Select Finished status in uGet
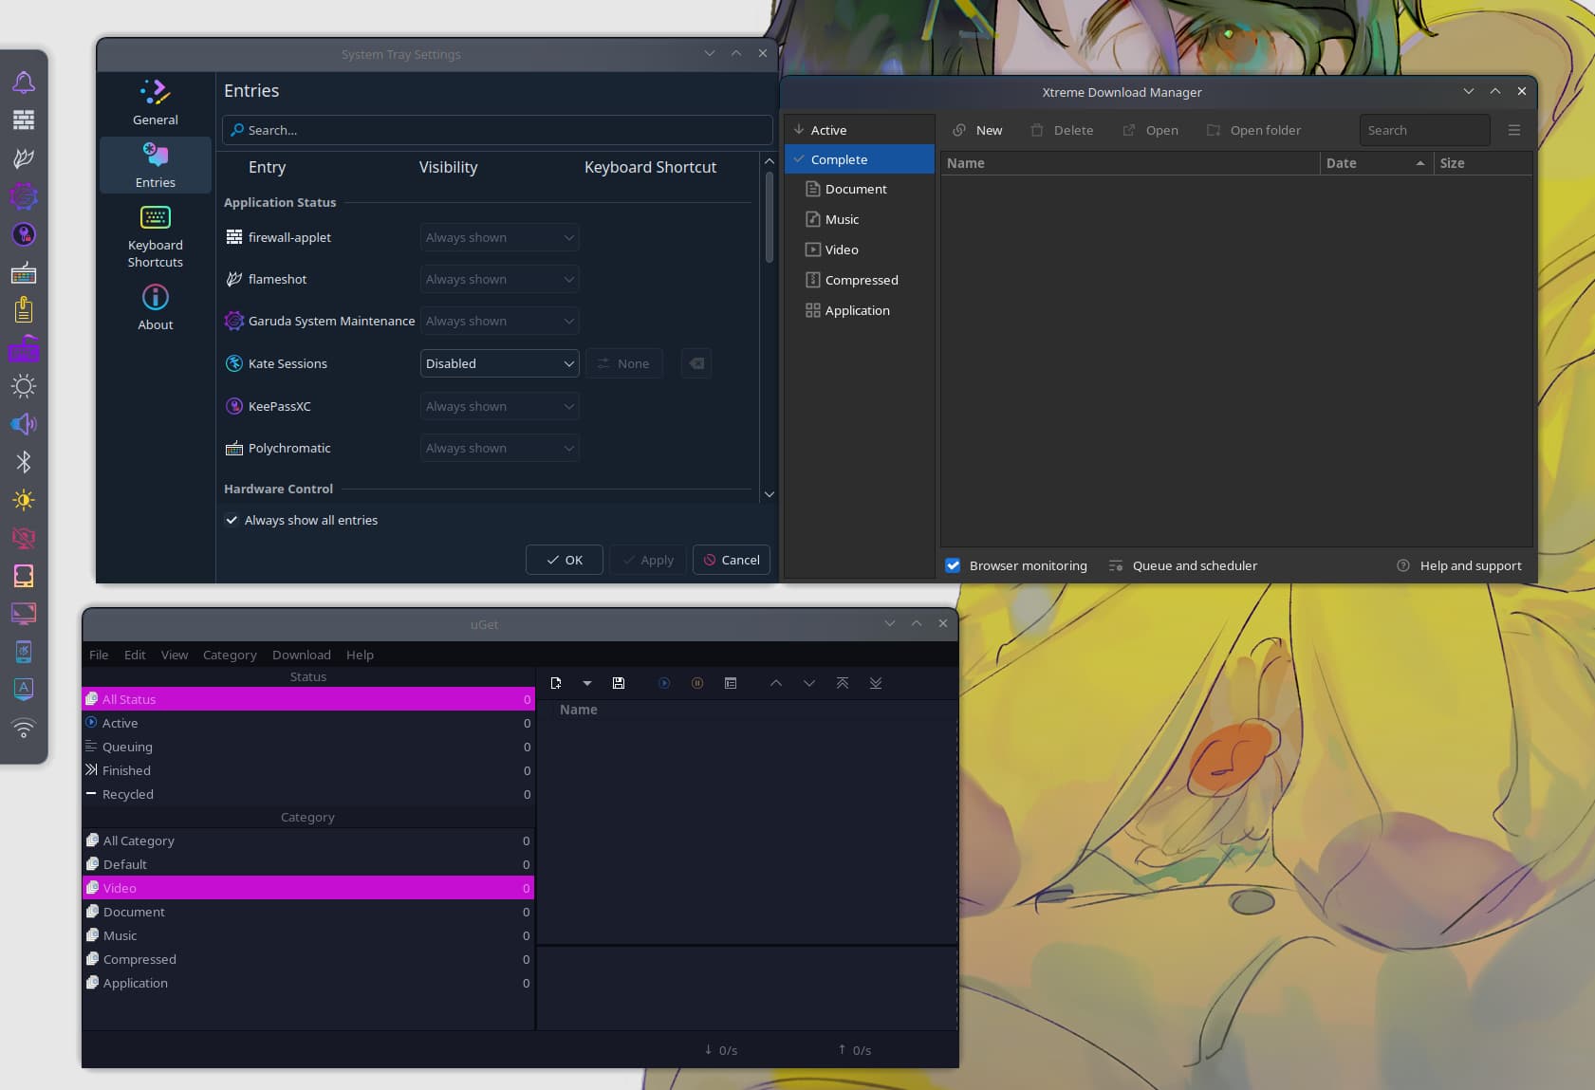The height and width of the screenshot is (1090, 1595). tap(308, 770)
